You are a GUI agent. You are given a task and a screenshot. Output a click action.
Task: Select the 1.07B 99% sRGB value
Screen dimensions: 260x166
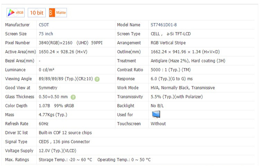coord(57,105)
